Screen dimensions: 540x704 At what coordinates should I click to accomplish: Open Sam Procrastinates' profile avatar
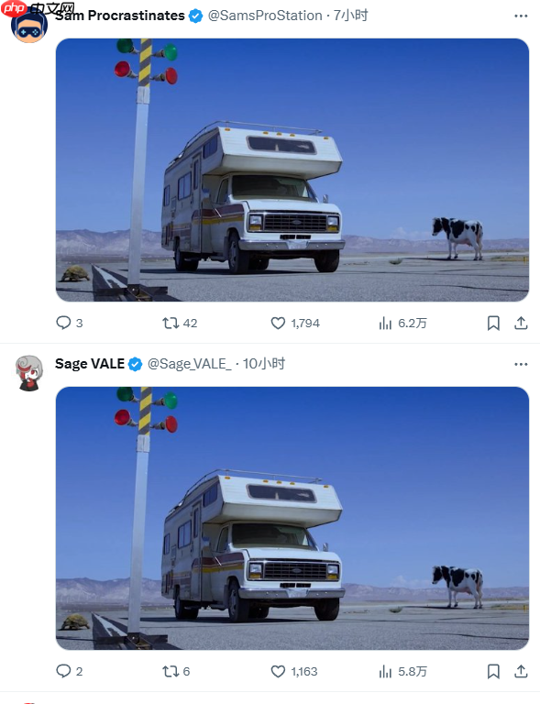click(29, 25)
